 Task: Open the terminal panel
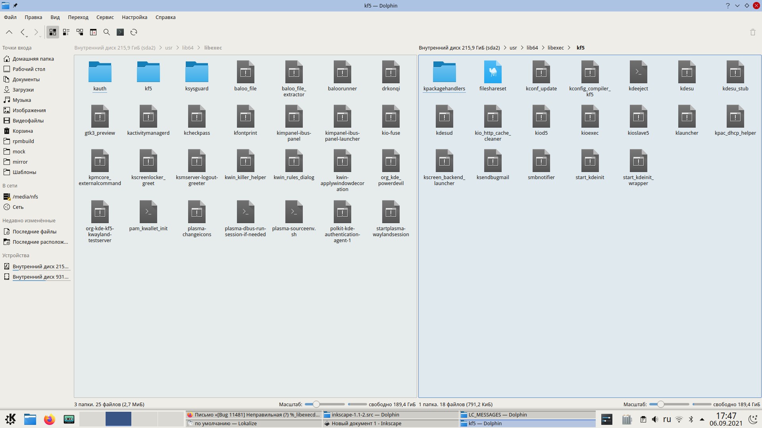[120, 32]
